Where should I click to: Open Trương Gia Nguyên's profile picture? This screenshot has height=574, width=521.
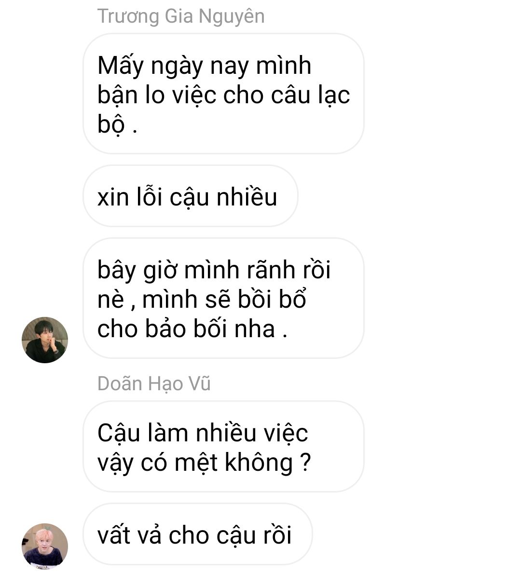pyautogui.click(x=45, y=340)
